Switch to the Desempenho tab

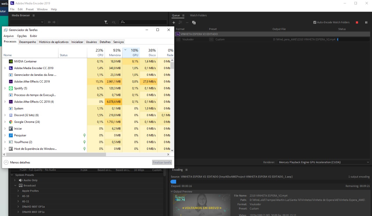click(28, 42)
